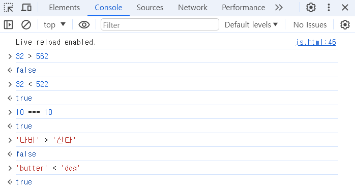Create a live expression with the eye icon

(x=84, y=25)
